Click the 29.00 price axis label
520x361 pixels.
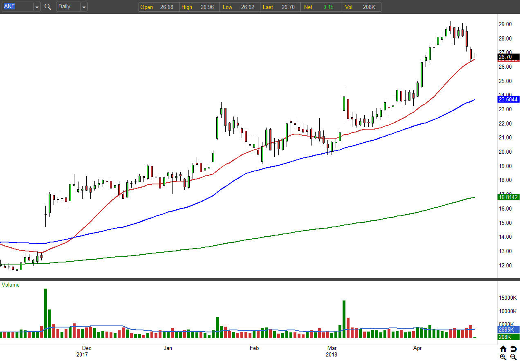pos(505,24)
